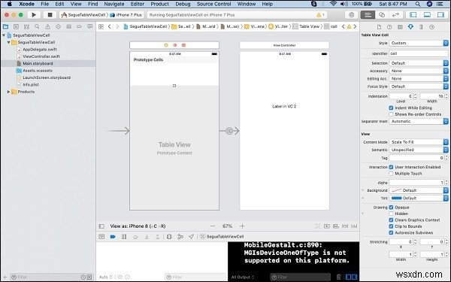This screenshot has width=451, height=282.
Task: Open the Tint color swatch
Action: (397, 199)
